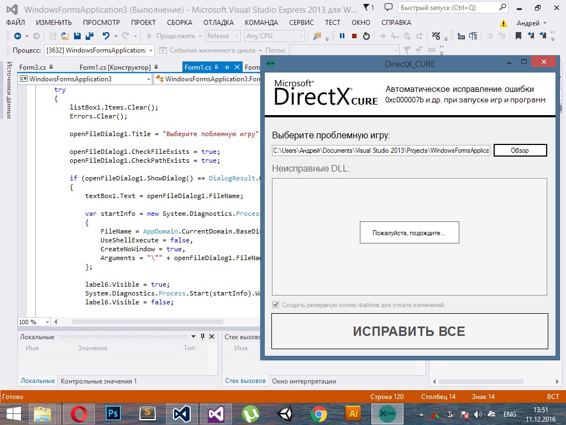Screen dimensions: 566x425
Task: Toggle a bookmark with the bookmark icon
Action: (x=518, y=36)
